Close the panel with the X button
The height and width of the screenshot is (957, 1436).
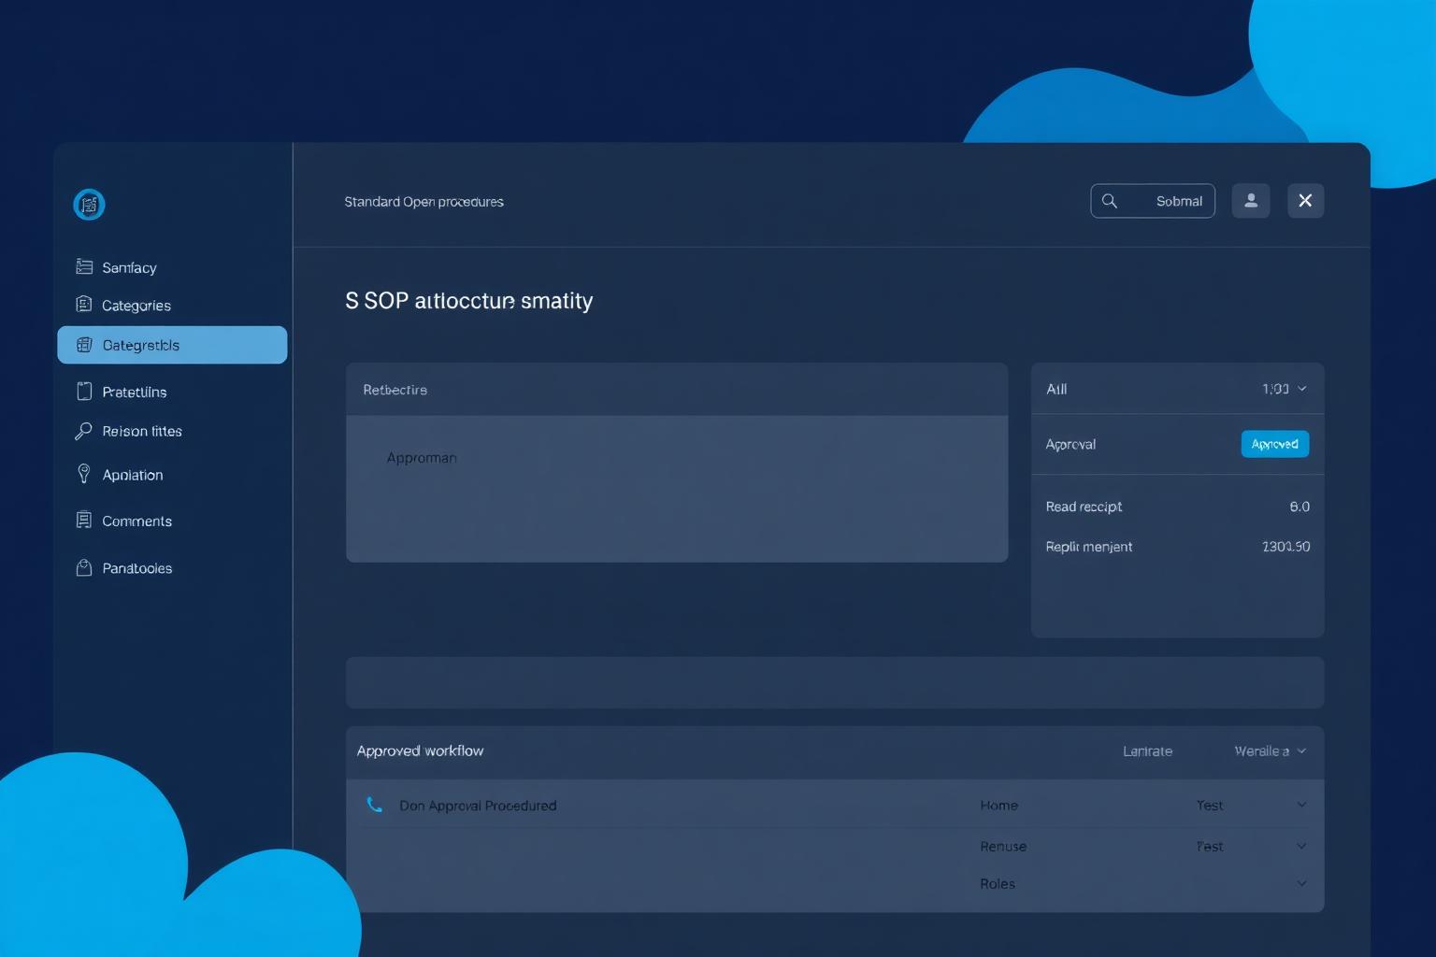1305,201
